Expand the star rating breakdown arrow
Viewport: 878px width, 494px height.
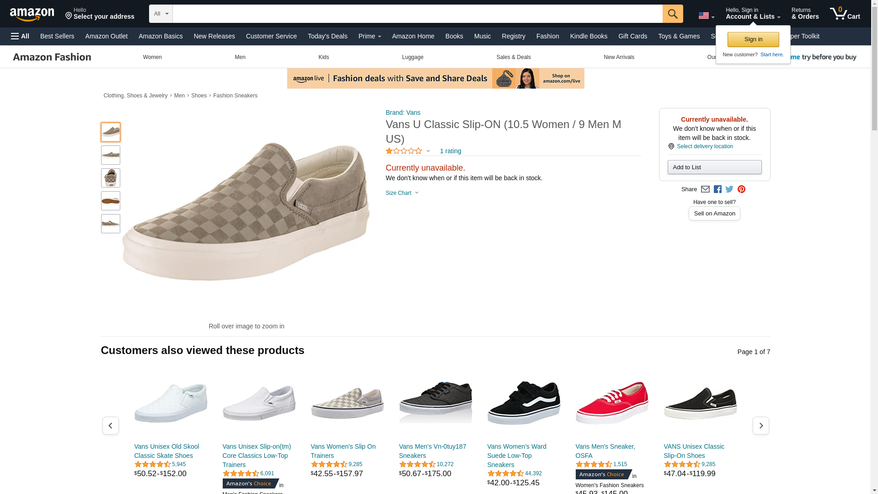tap(428, 151)
